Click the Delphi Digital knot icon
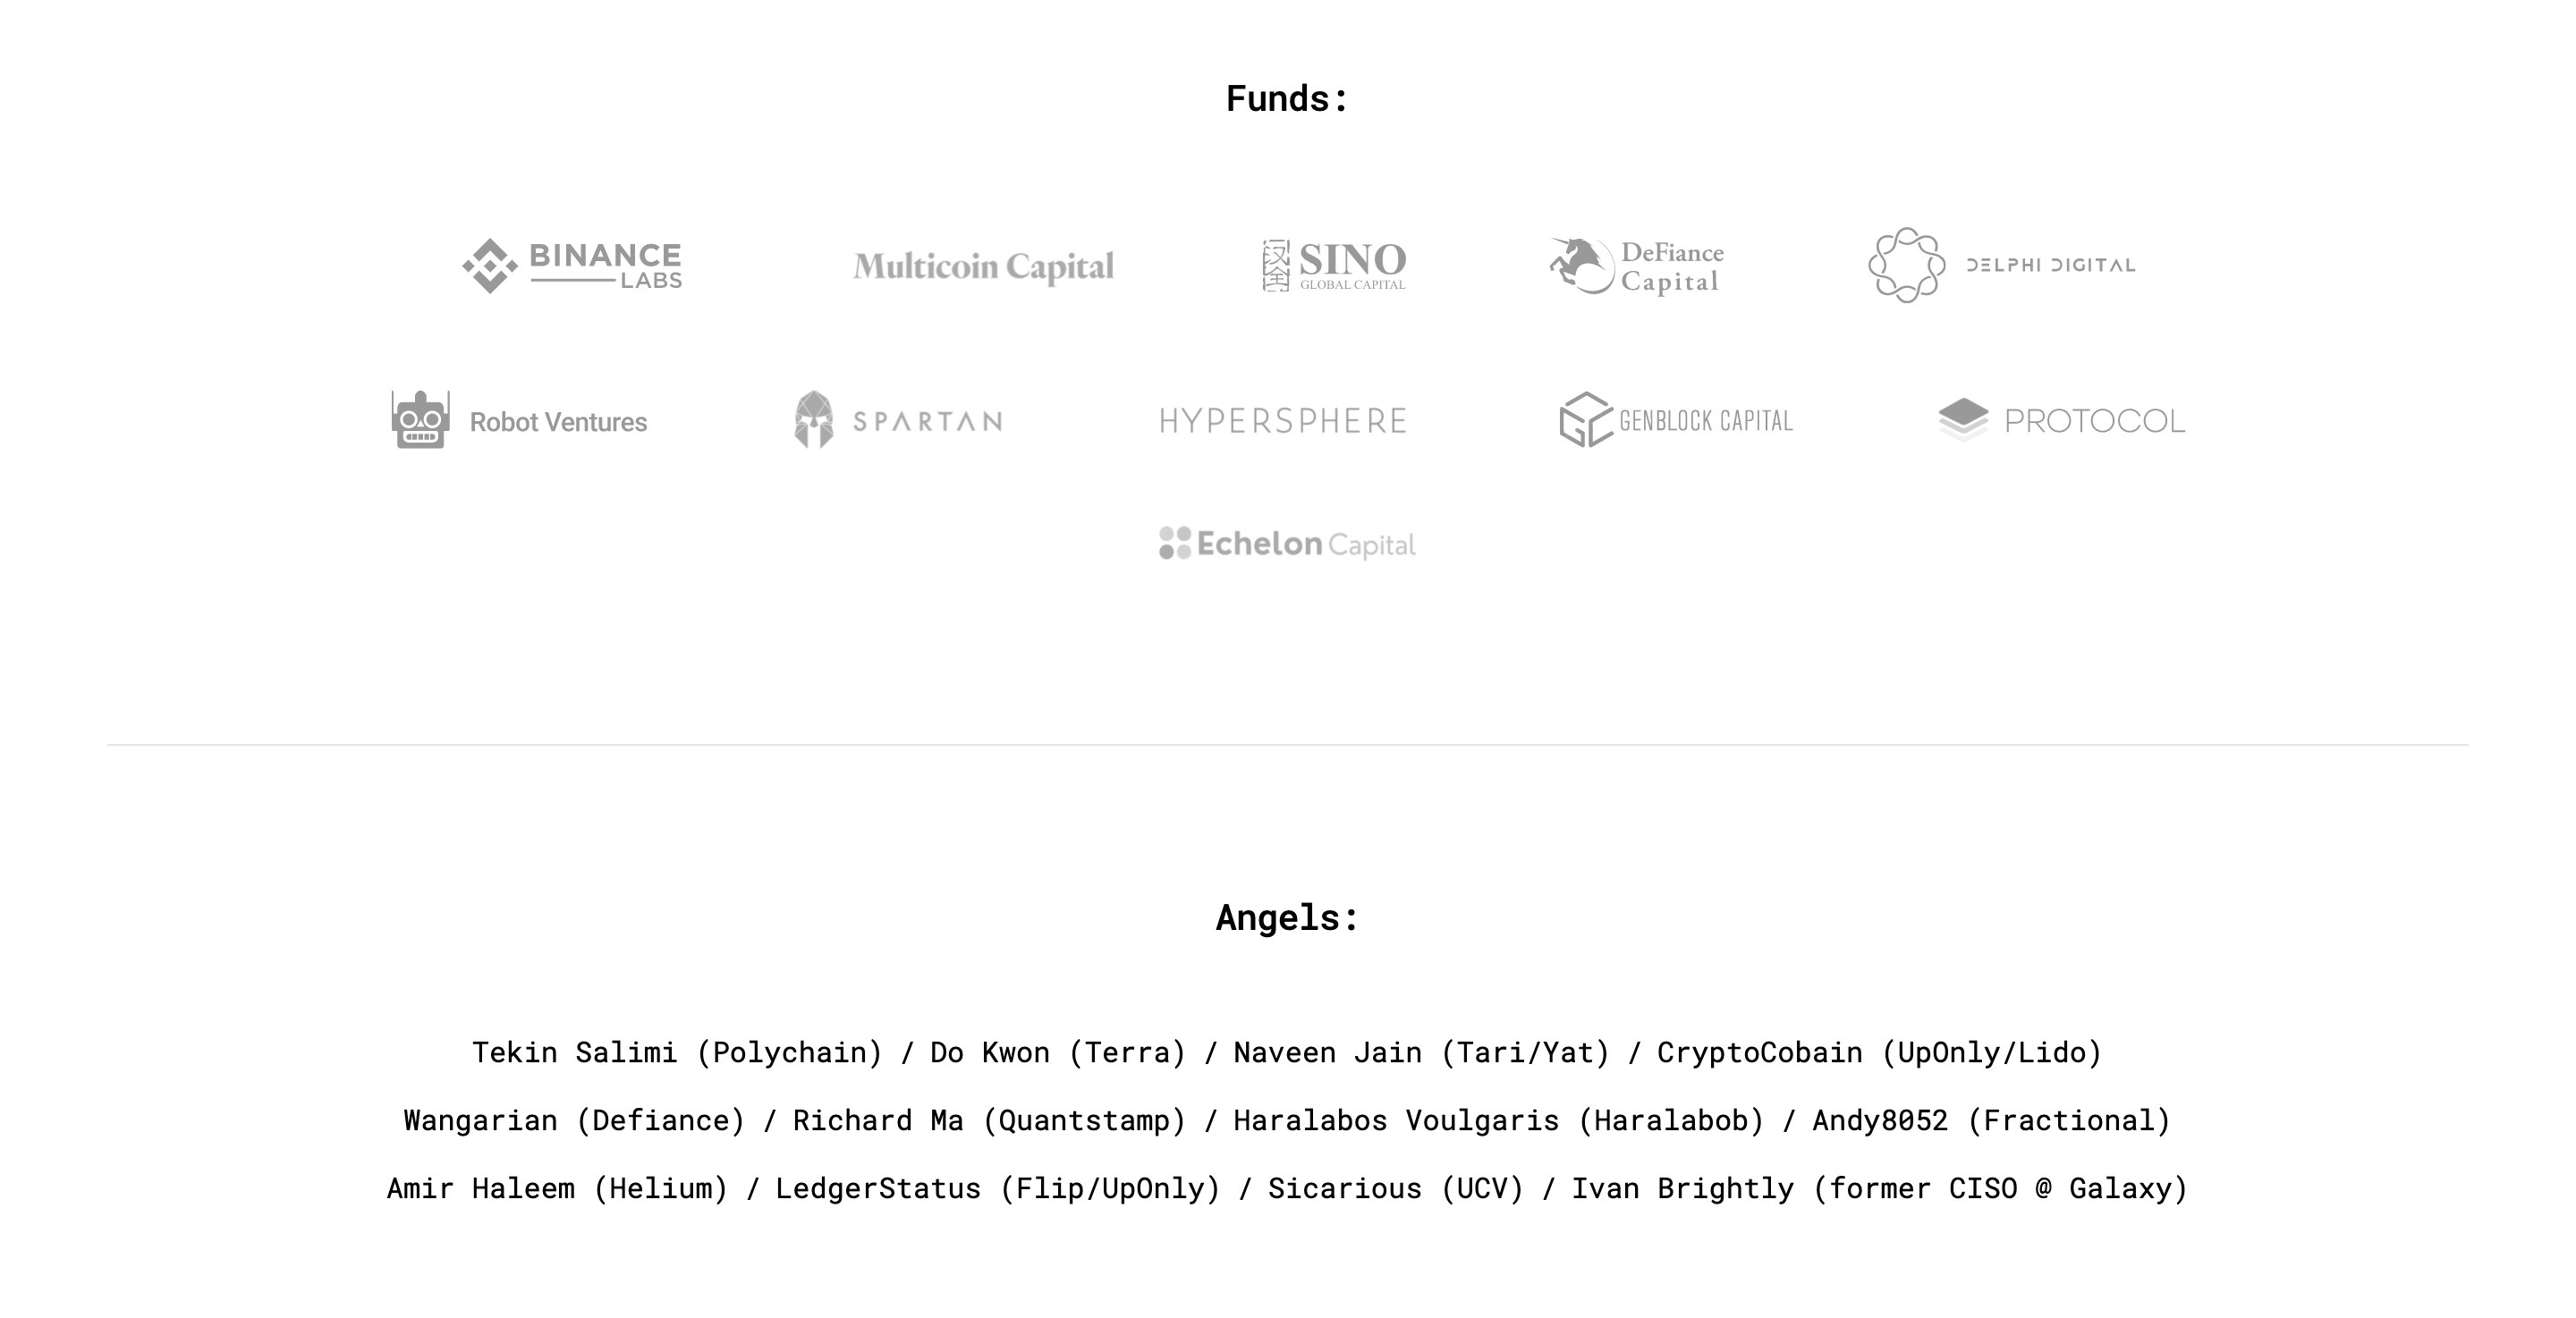 [1906, 265]
